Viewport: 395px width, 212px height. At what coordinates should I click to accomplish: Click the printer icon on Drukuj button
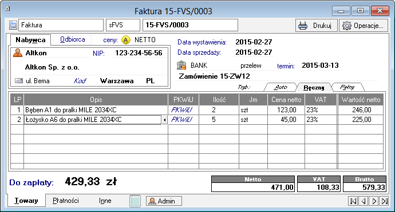pyautogui.click(x=303, y=25)
